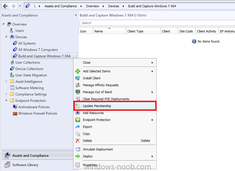Choose Simulate Deployment
Screen dimensions: 235x171
coord(115,149)
